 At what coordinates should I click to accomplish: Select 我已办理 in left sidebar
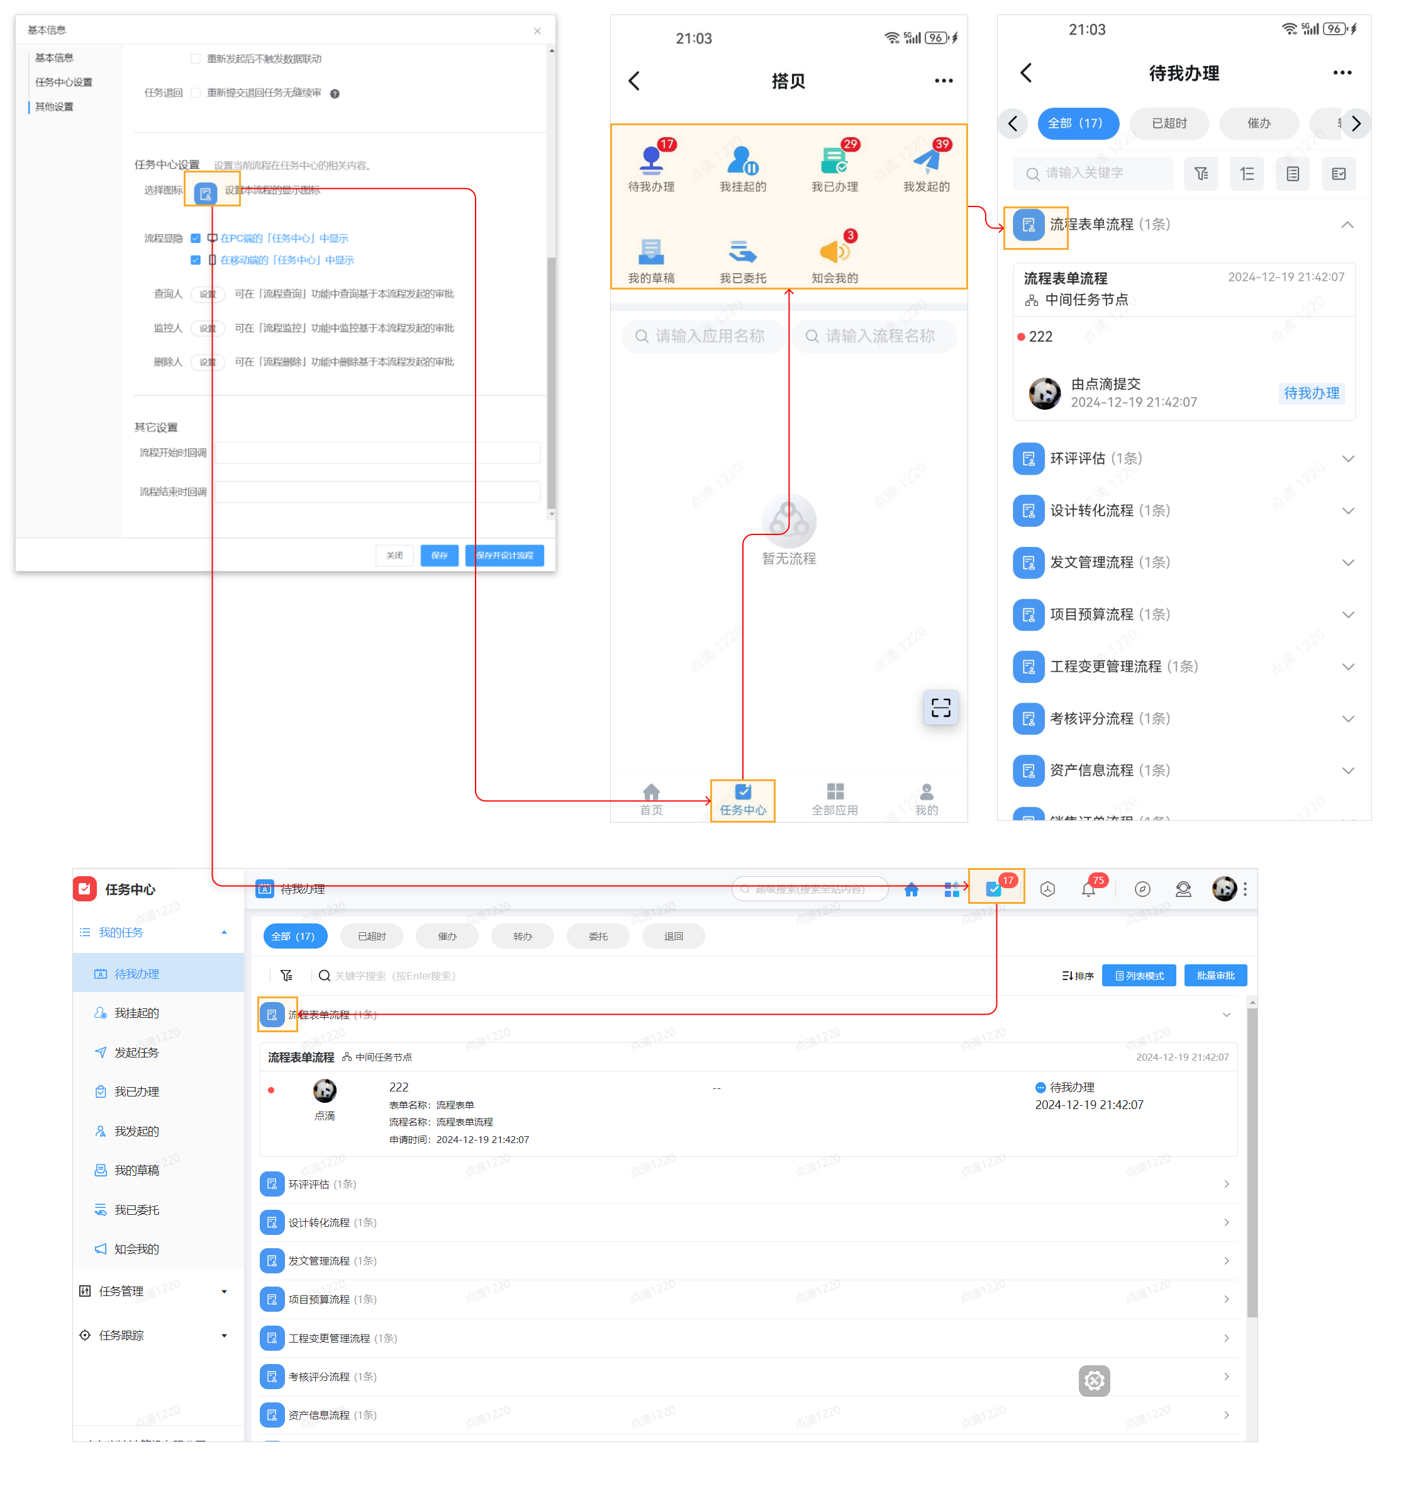point(136,1091)
